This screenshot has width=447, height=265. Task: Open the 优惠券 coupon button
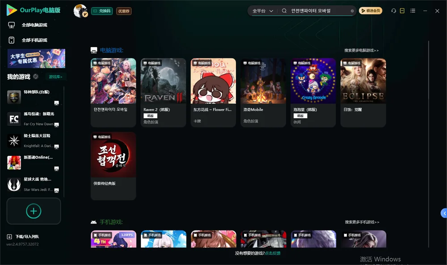[124, 11]
